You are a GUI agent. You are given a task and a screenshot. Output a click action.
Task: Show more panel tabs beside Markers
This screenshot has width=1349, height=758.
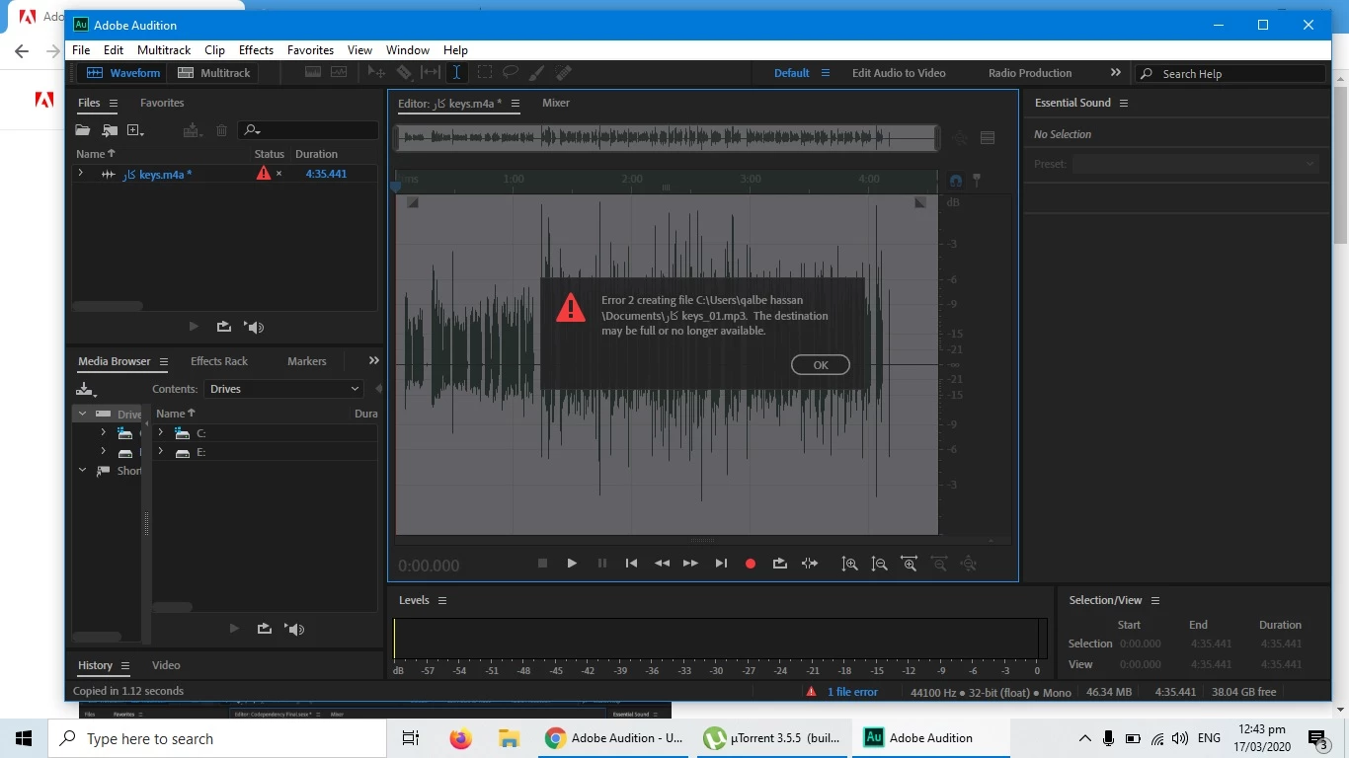[373, 361]
